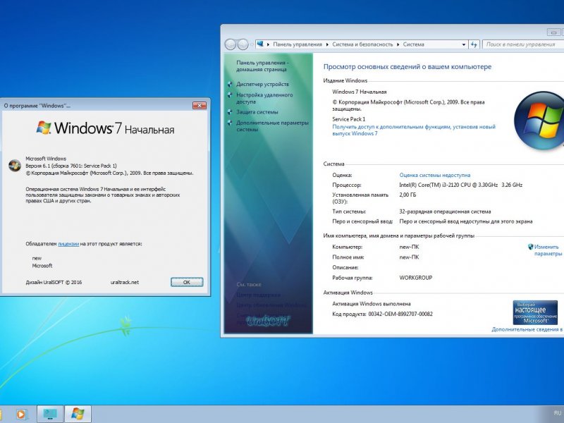Go back in the Система window
564x423 pixels.
[x=231, y=44]
